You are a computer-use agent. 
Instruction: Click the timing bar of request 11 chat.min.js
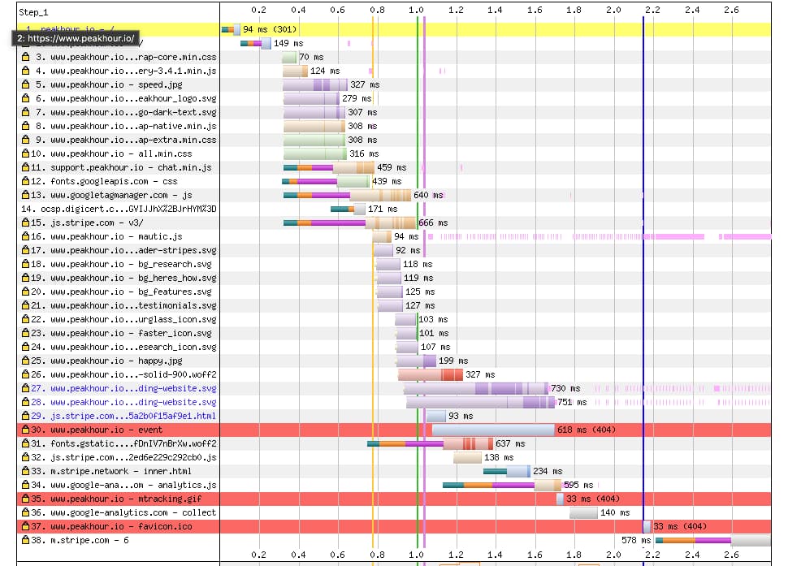329,167
